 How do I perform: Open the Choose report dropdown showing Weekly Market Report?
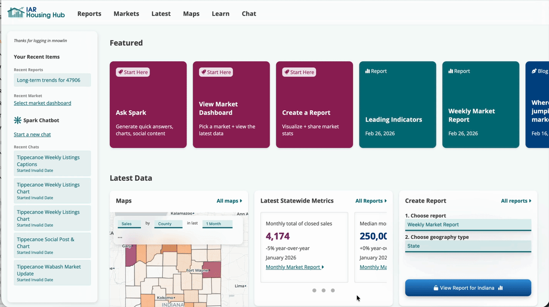tap(468, 225)
